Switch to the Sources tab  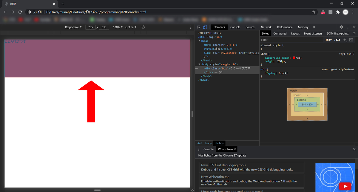tap(251, 27)
